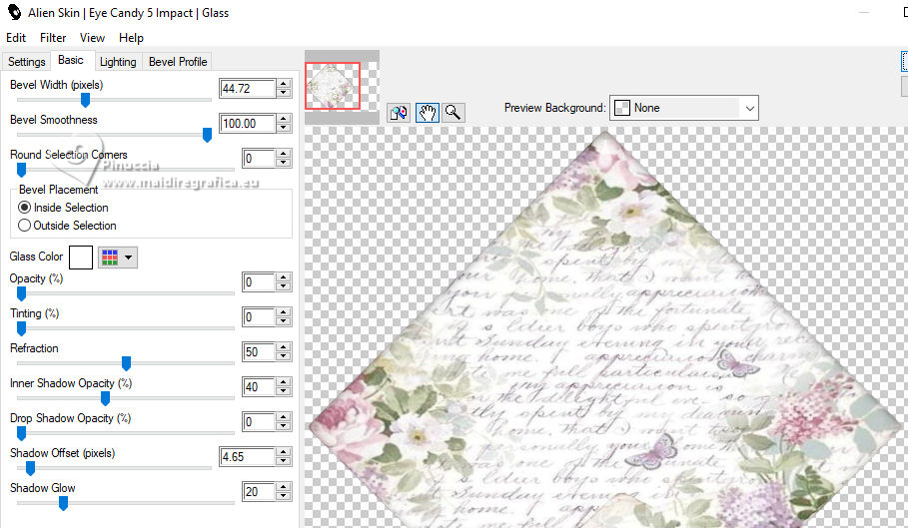Increase Round Selection Corners with up arrow
Screen dimensions: 908x528
click(284, 154)
